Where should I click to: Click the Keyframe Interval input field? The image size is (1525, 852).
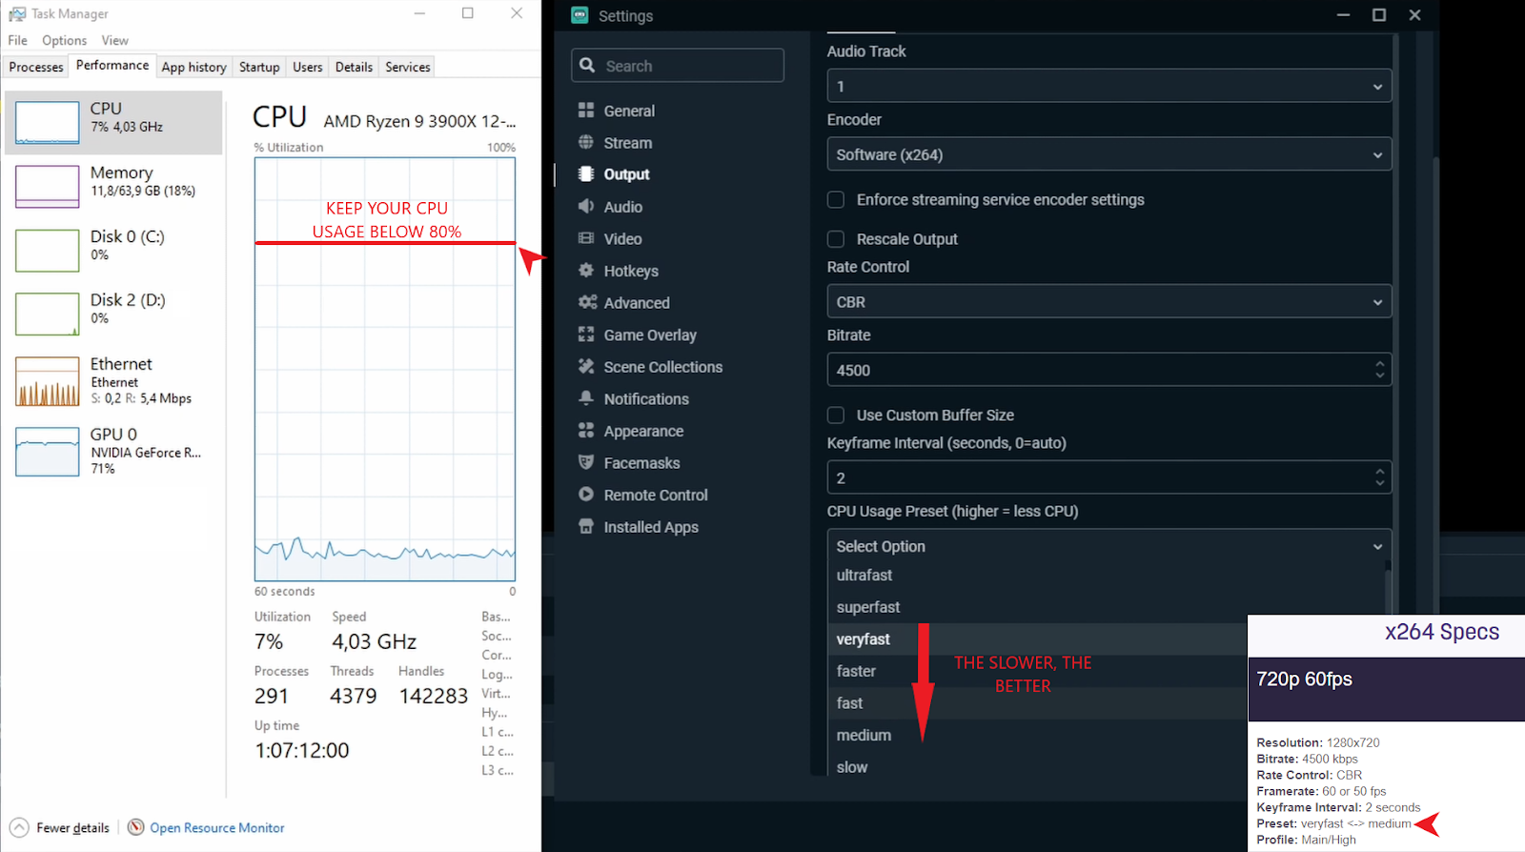click(x=1109, y=477)
